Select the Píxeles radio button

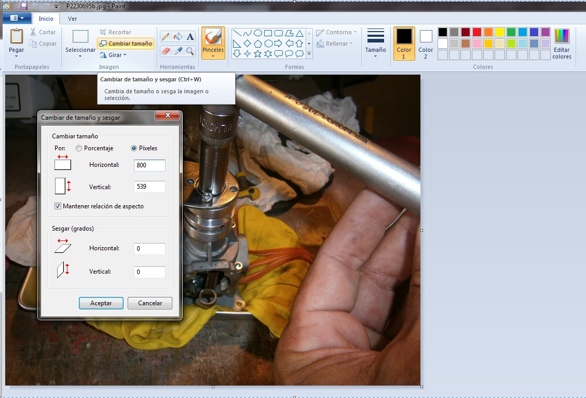point(134,148)
